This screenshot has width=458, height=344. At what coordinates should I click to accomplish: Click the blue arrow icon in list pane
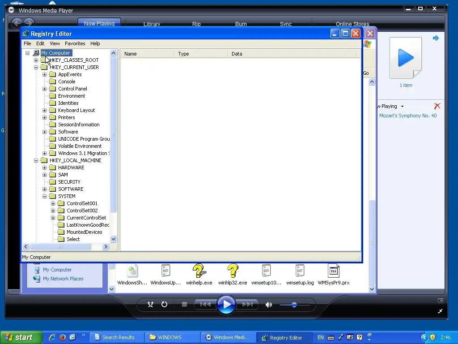pos(436,38)
